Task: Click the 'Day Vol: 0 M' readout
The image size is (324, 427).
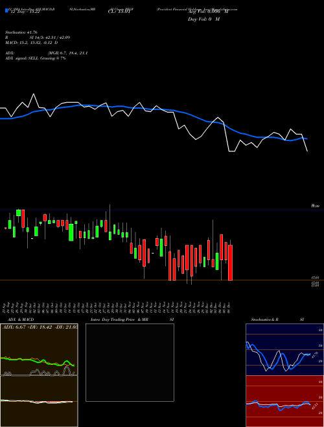Action: (203, 19)
